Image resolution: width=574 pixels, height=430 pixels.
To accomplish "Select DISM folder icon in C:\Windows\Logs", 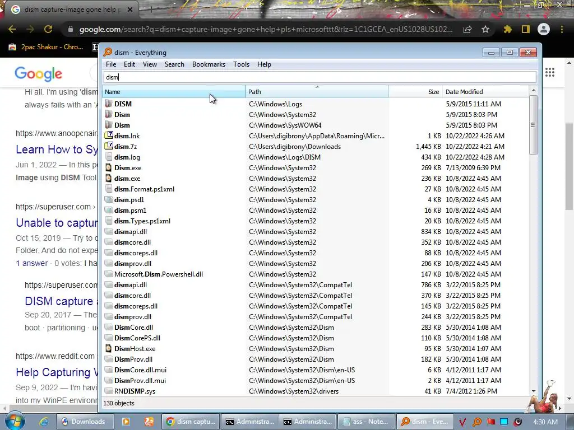I will click(108, 104).
